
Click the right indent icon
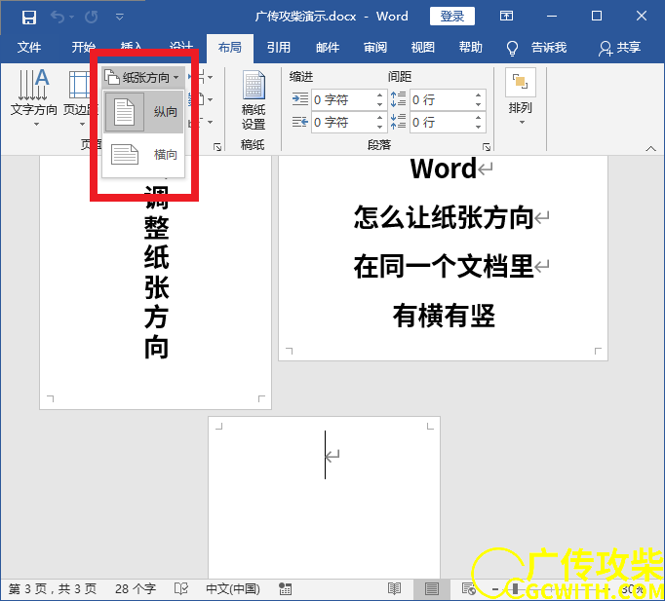point(300,123)
